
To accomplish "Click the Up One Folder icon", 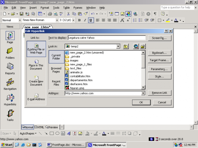I will point(125,47).
